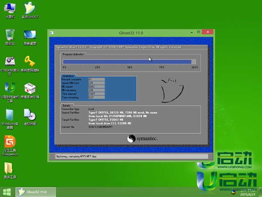The width and height of the screenshot is (262, 197).
Task: Open the repair system boot first-aid icon
Action: click(30, 91)
